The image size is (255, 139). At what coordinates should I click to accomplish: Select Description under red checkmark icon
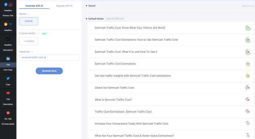[8, 50]
